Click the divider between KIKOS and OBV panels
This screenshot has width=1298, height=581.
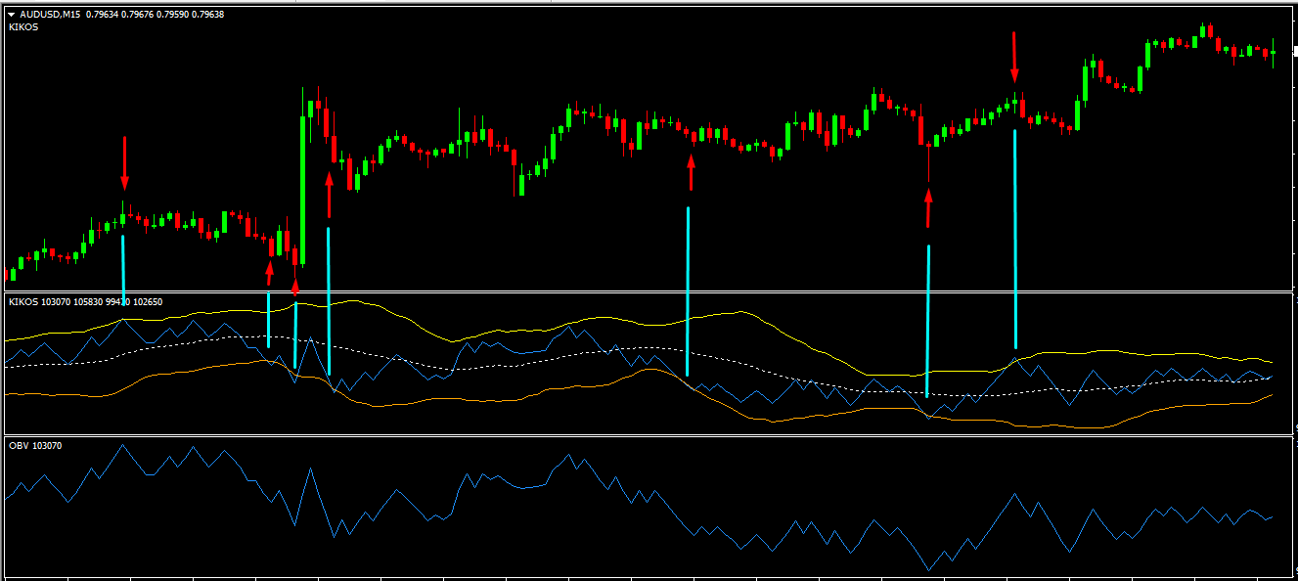tap(646, 435)
